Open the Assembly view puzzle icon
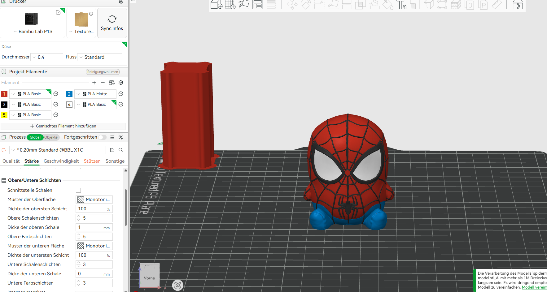Viewport: 547px width, 292px height. [x=518, y=4]
